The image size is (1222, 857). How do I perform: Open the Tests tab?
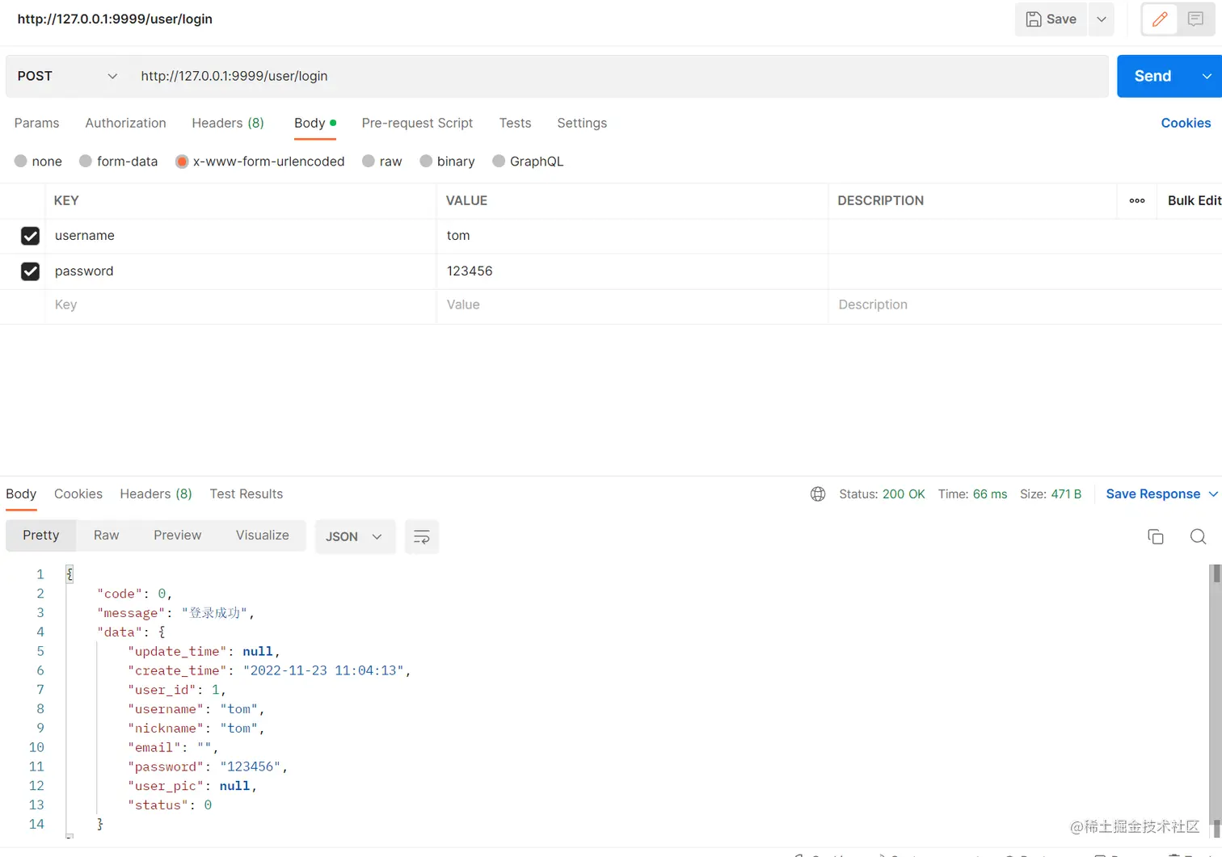pyautogui.click(x=515, y=124)
